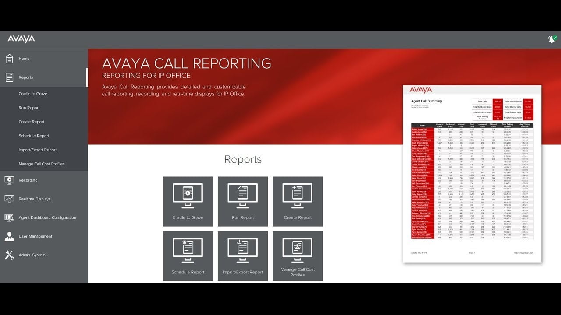Image resolution: width=561 pixels, height=315 pixels.
Task: Select Run Report in sidebar submenu
Action: [29, 108]
